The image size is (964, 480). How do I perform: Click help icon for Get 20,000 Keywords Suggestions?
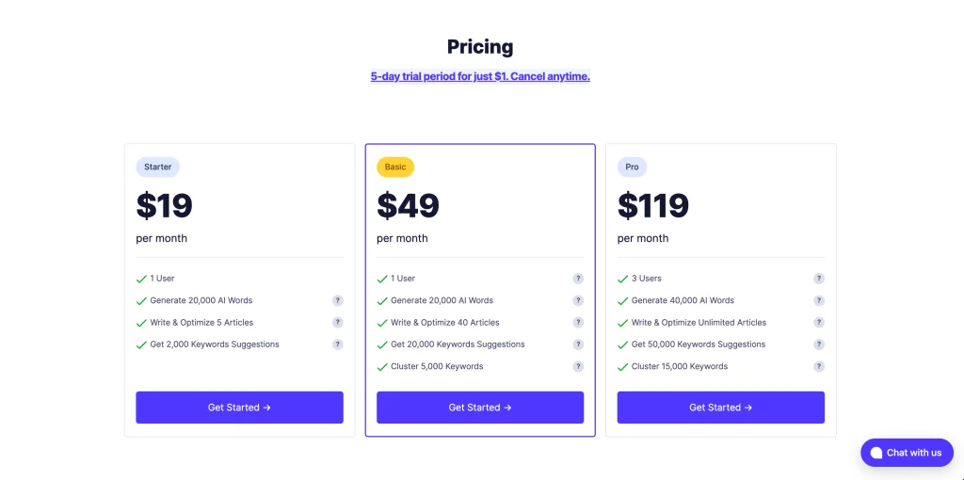pyautogui.click(x=578, y=344)
